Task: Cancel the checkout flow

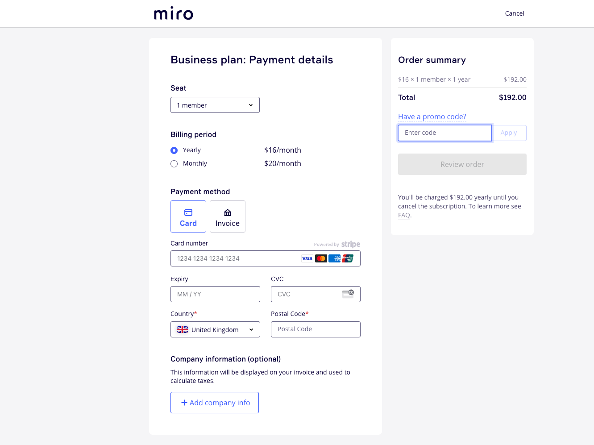Action: (x=514, y=13)
